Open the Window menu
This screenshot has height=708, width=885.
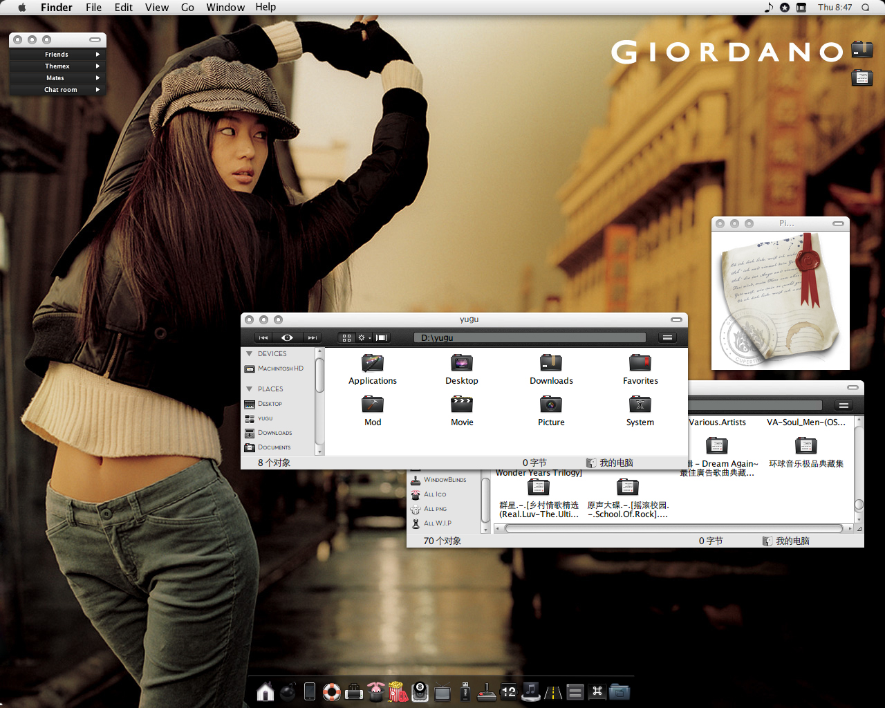pyautogui.click(x=225, y=7)
